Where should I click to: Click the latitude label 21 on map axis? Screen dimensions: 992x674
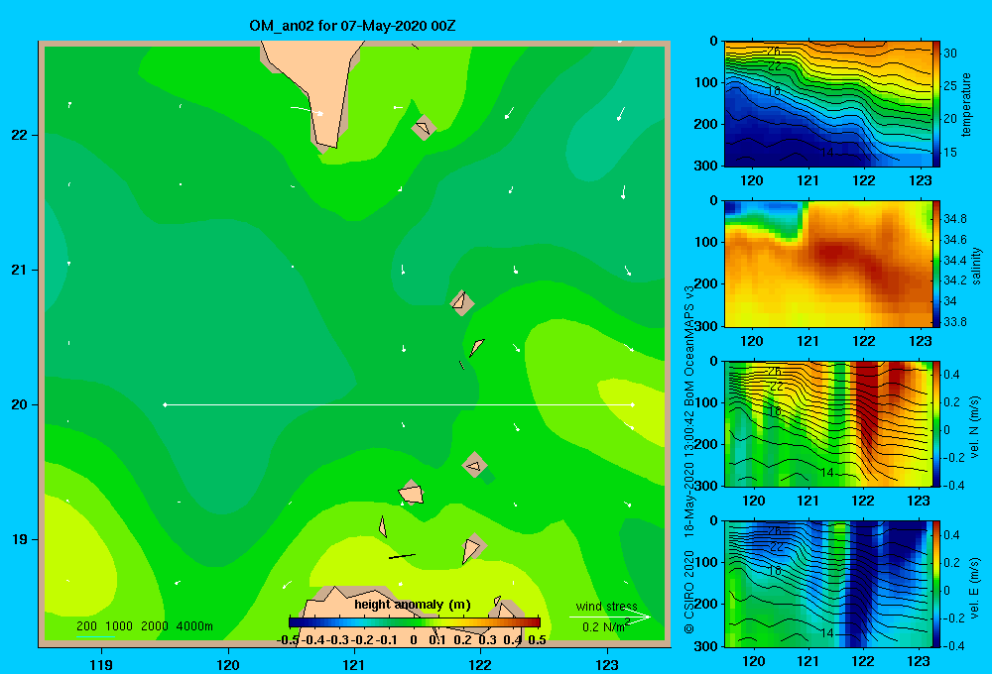coord(20,270)
